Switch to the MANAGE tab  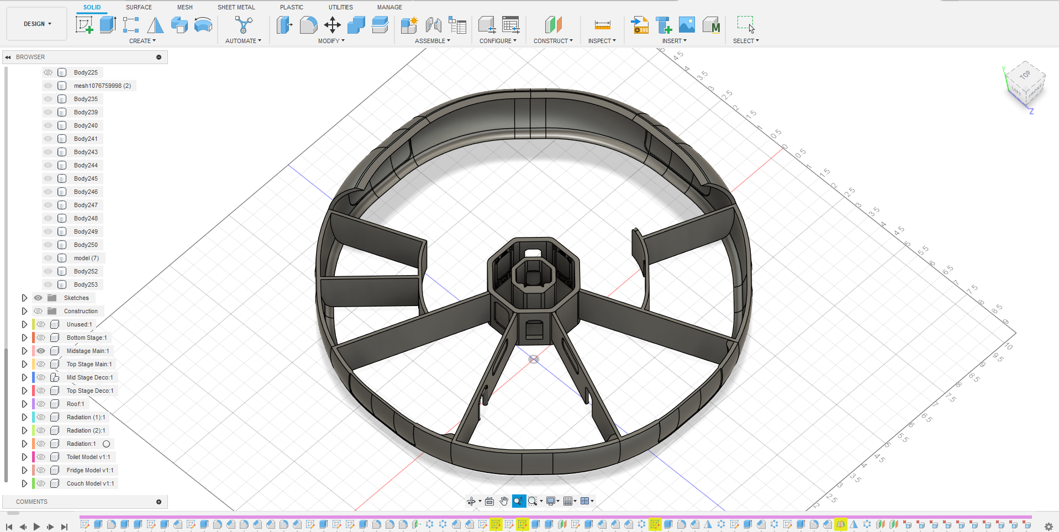pyautogui.click(x=389, y=7)
